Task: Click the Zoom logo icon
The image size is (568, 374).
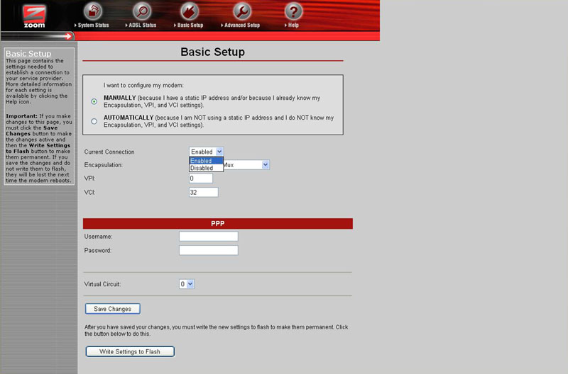Action: (x=34, y=16)
